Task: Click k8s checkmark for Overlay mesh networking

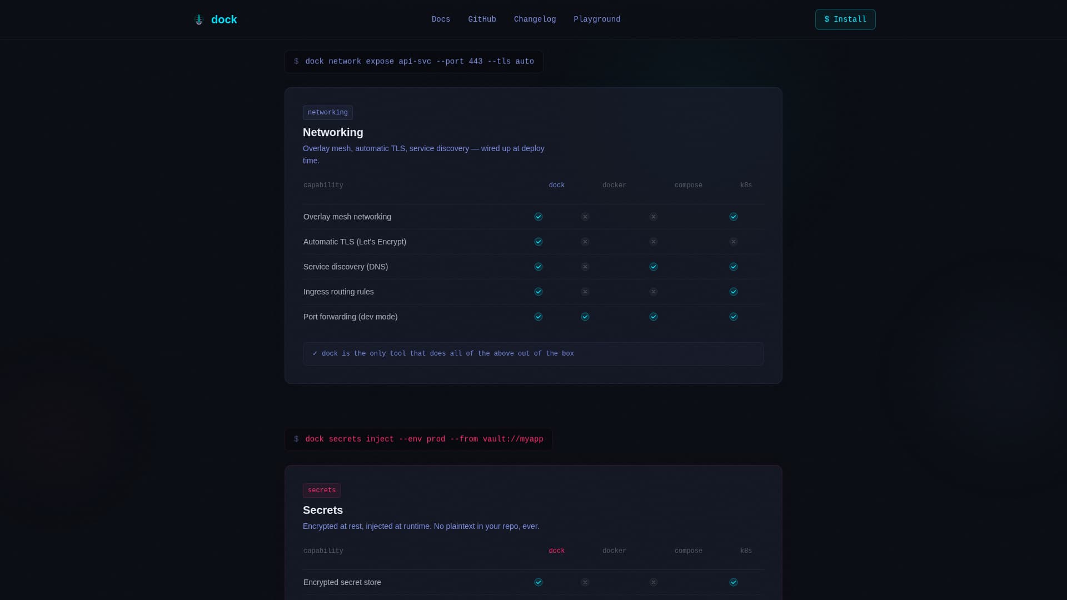Action: (x=734, y=217)
